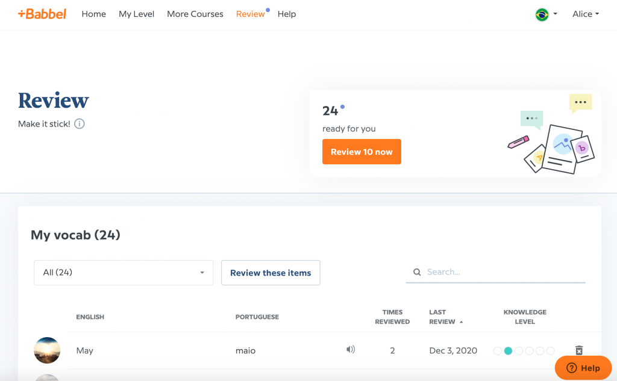The width and height of the screenshot is (617, 381).
Task: Click the Brazil flag language icon
Action: (542, 14)
